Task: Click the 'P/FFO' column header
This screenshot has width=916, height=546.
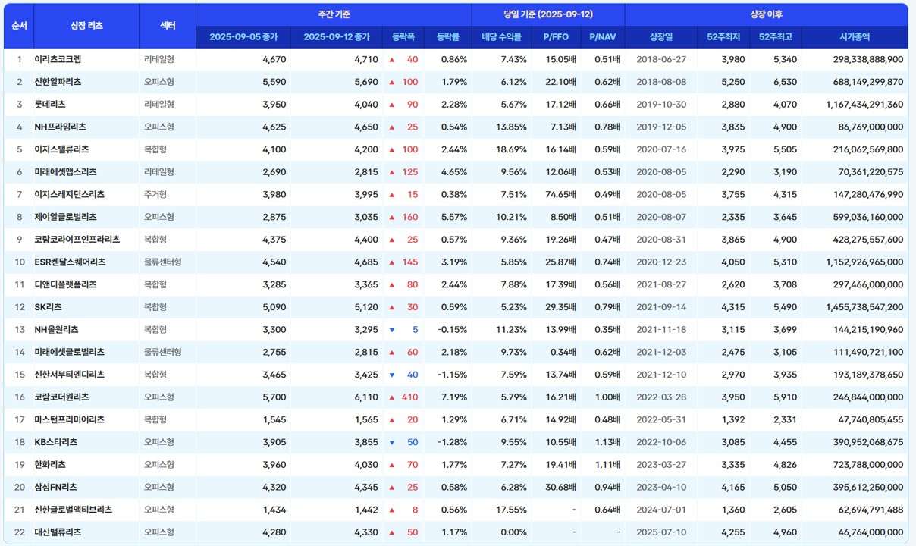Action: 556,37
